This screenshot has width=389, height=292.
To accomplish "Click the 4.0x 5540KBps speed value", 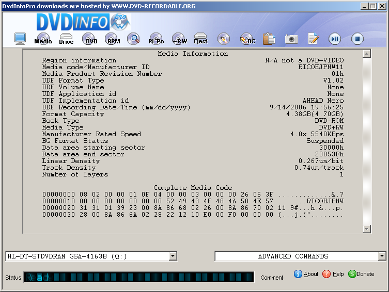I will [x=317, y=134].
